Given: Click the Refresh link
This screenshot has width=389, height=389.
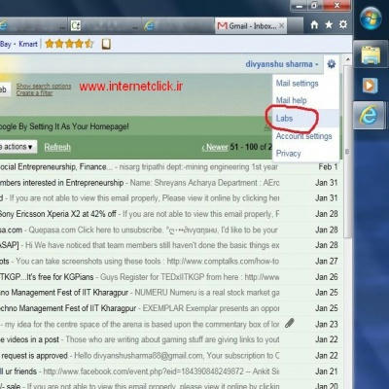Looking at the screenshot, I should 57,147.
